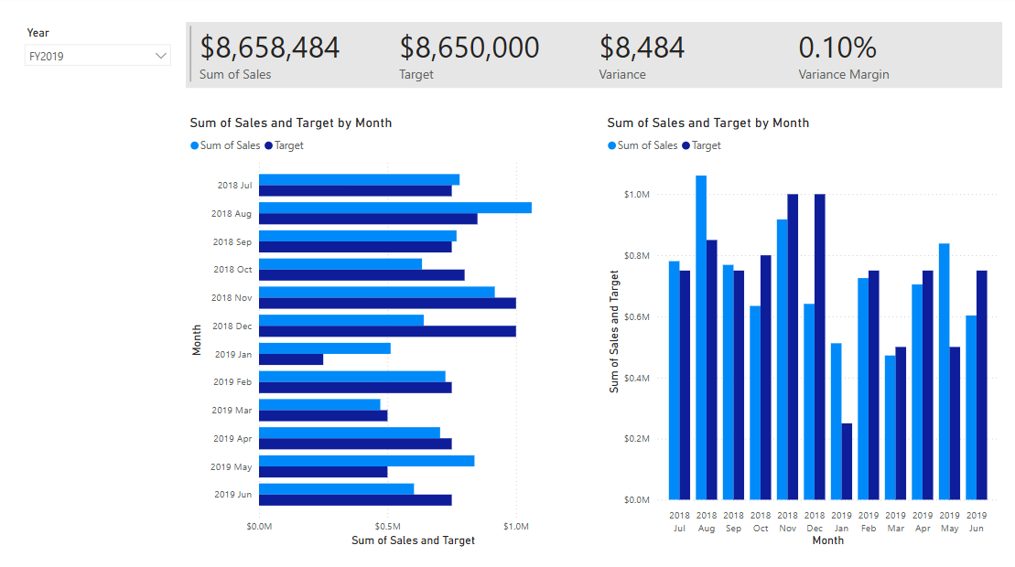Viewport: 1015px width, 567px height.
Task: Click the Year slicer label
Action: [x=38, y=32]
